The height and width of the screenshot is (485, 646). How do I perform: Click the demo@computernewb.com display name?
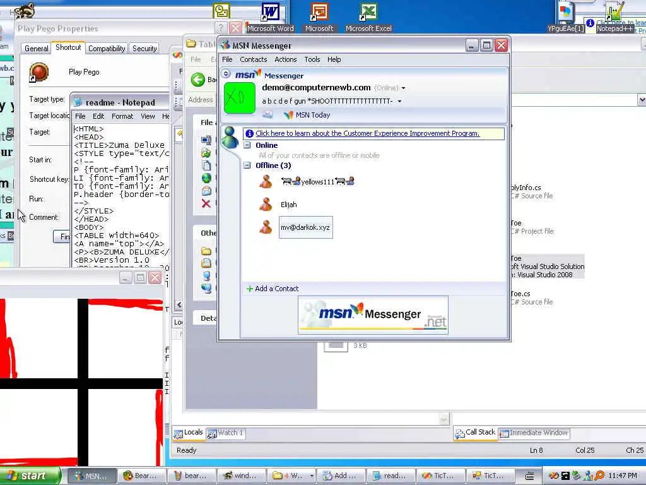point(316,87)
